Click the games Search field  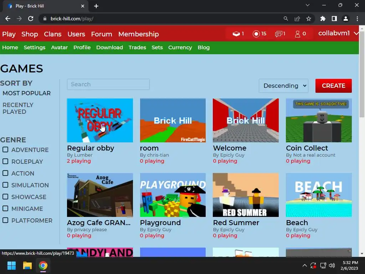click(108, 84)
